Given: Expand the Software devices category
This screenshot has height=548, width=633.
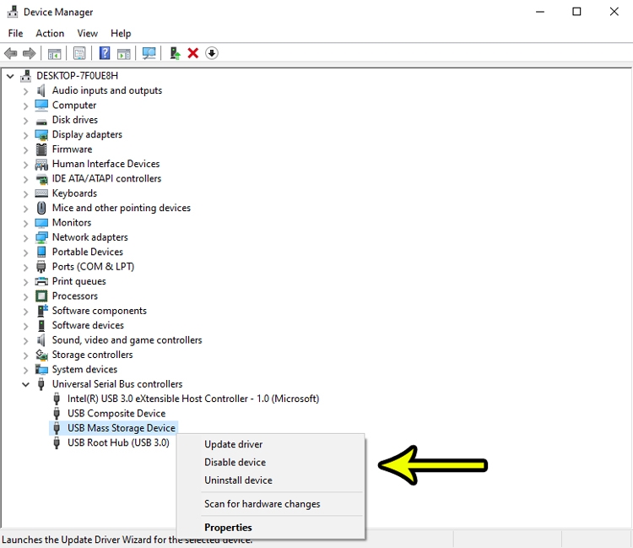Looking at the screenshot, I should point(25,326).
